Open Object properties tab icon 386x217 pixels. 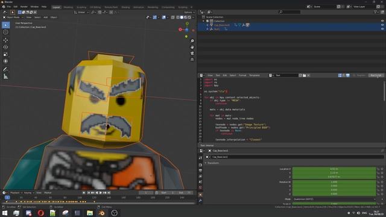(200, 195)
